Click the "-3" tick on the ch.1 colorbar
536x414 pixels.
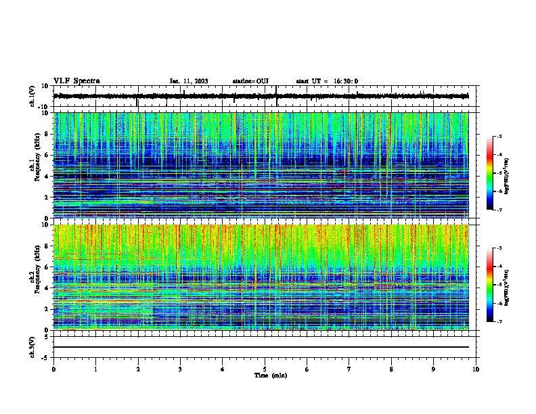click(499, 136)
